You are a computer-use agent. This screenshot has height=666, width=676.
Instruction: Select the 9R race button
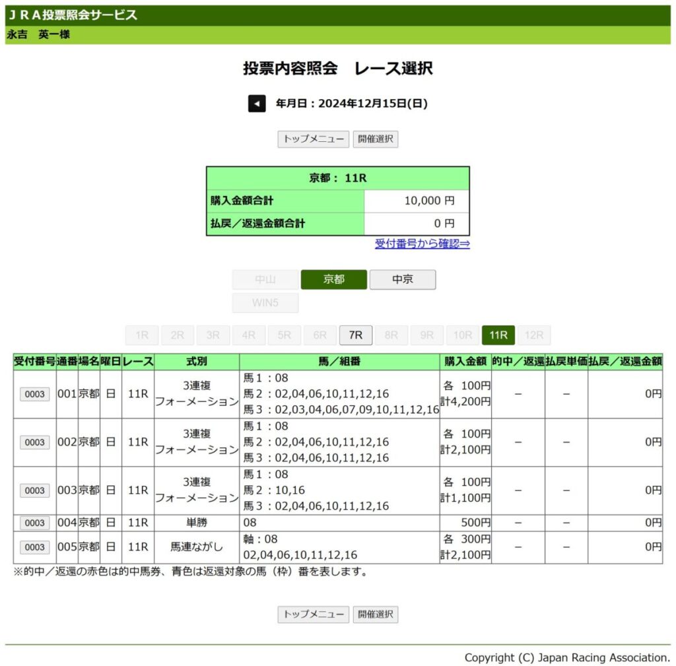427,335
